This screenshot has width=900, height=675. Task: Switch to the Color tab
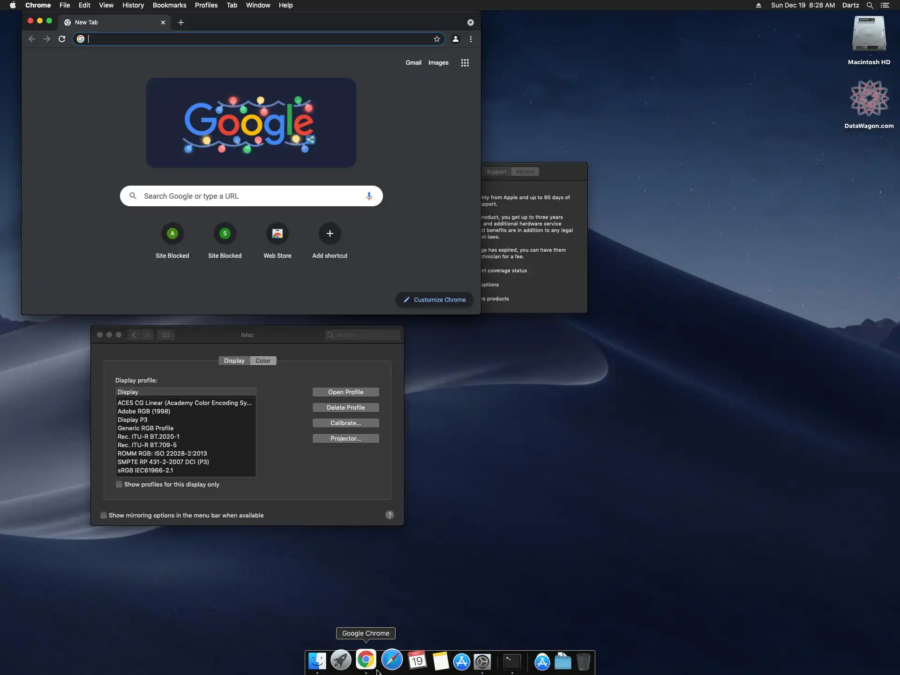(262, 360)
